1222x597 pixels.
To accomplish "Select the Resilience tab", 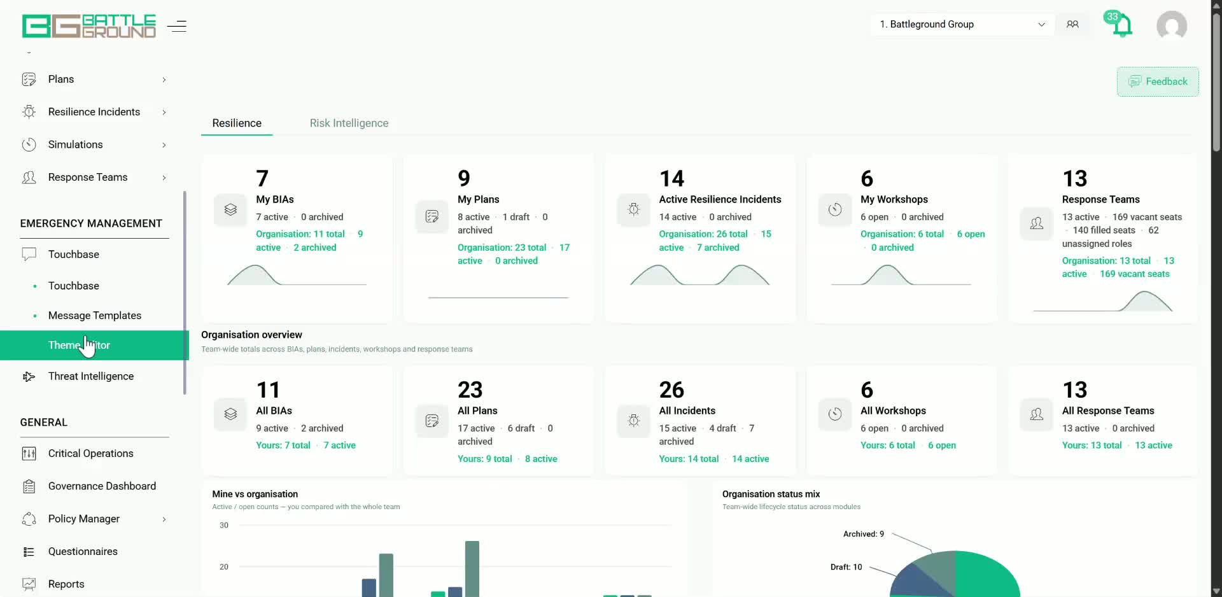I will point(237,123).
